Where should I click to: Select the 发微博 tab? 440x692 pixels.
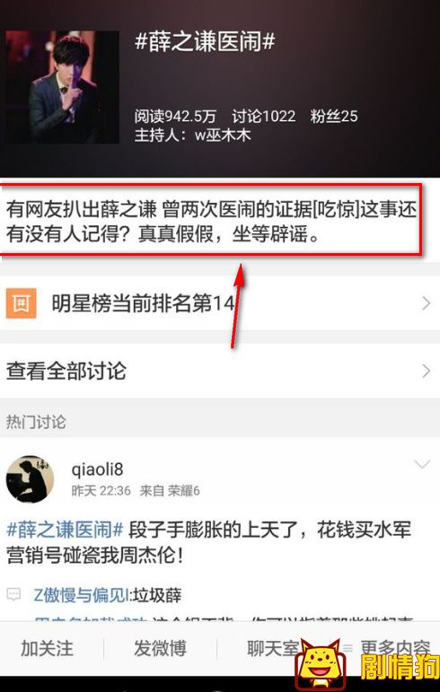(x=160, y=648)
